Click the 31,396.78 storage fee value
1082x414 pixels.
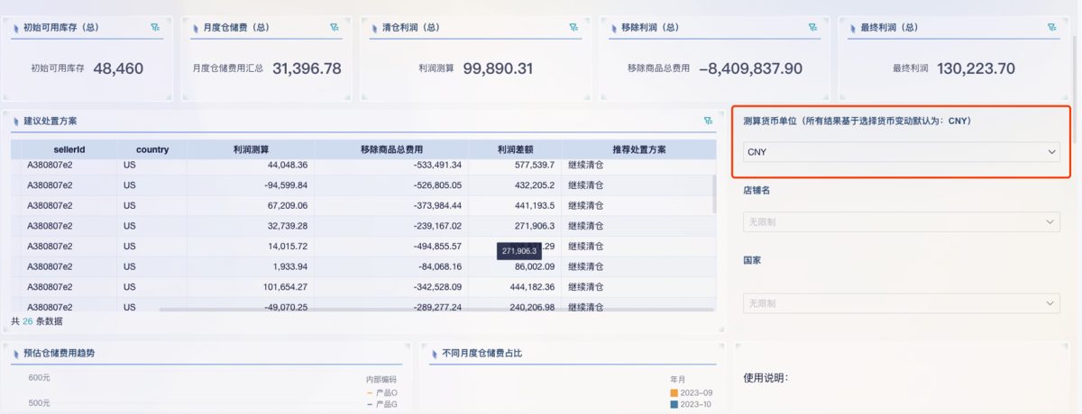click(x=307, y=67)
